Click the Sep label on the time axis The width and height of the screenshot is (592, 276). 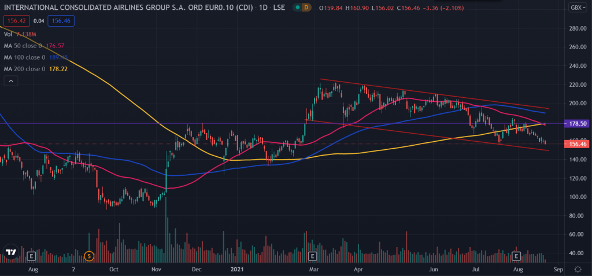[x=558, y=270]
